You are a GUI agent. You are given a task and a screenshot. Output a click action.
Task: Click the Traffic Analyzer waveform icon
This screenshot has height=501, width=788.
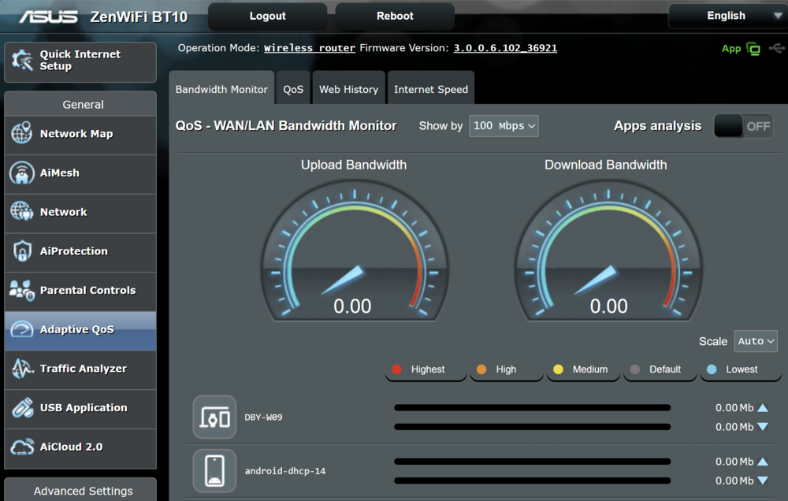point(22,369)
